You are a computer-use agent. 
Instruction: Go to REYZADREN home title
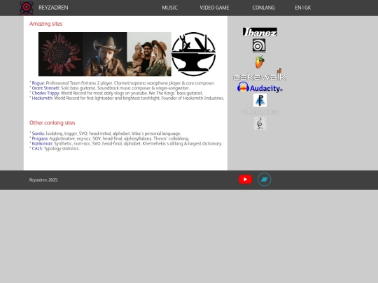(53, 8)
